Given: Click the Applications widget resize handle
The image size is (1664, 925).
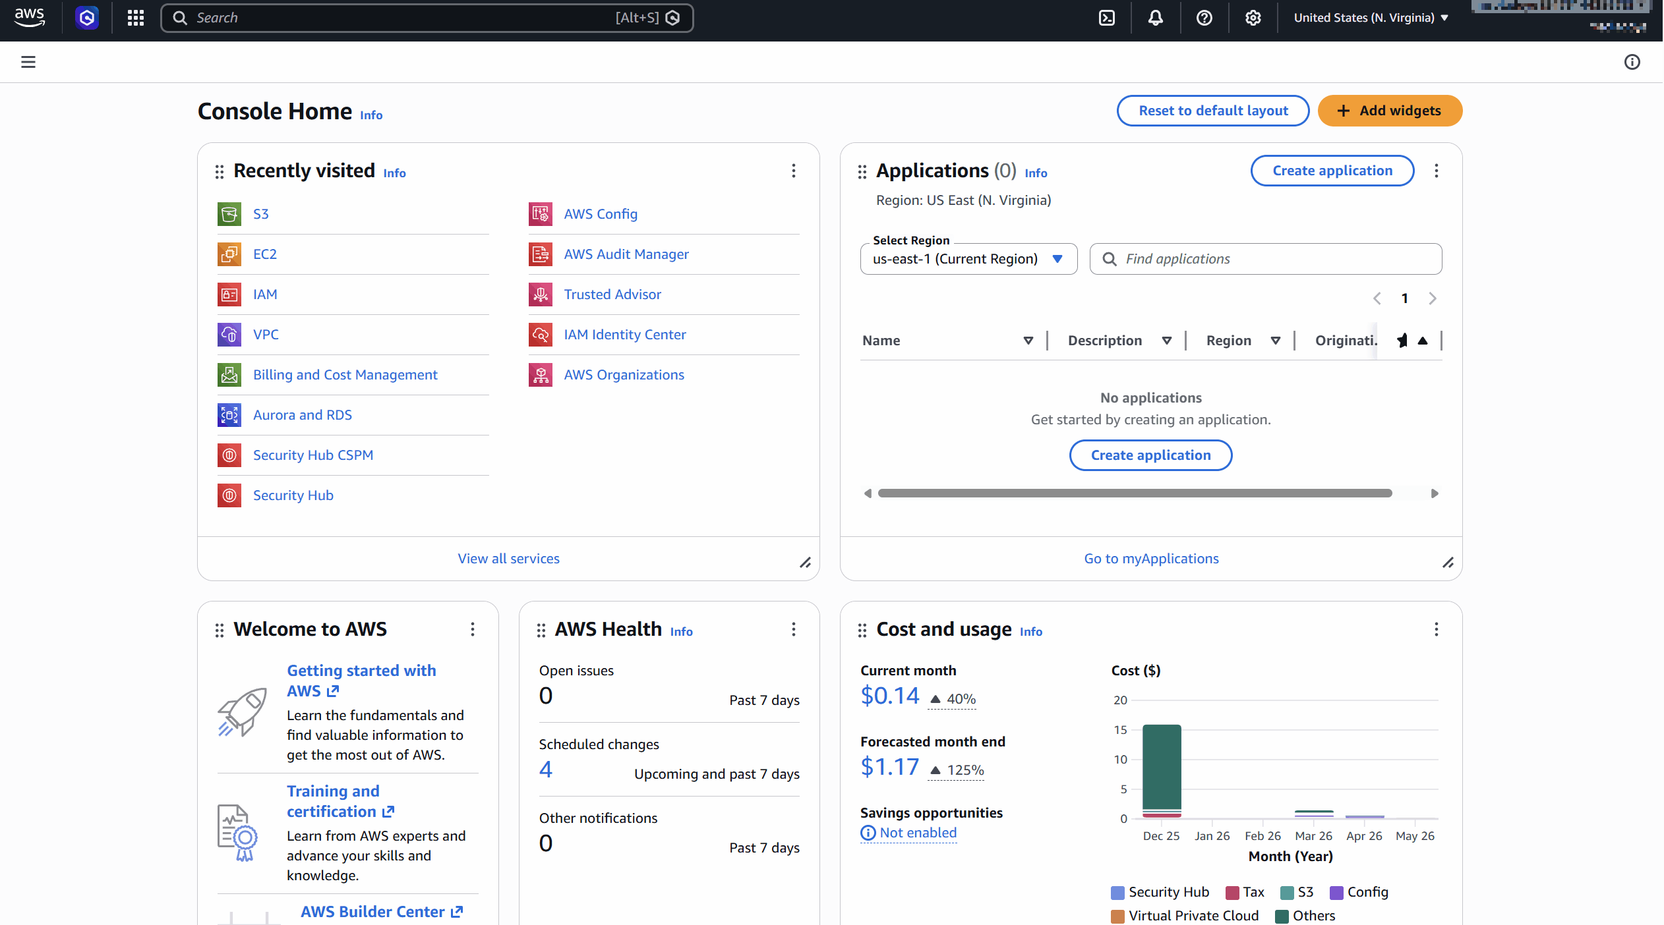Looking at the screenshot, I should (1448, 563).
